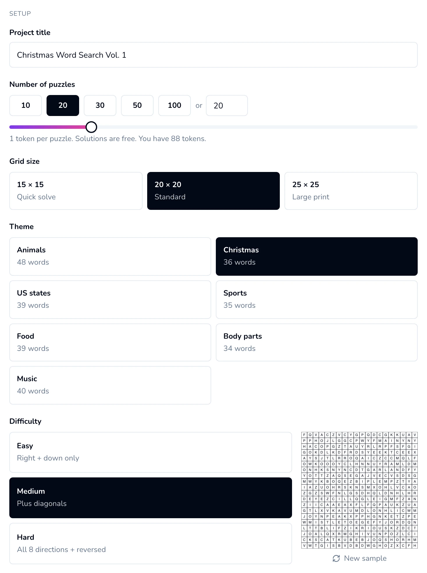Pick the 100 puzzles preset
The image size is (427, 573).
pos(175,106)
